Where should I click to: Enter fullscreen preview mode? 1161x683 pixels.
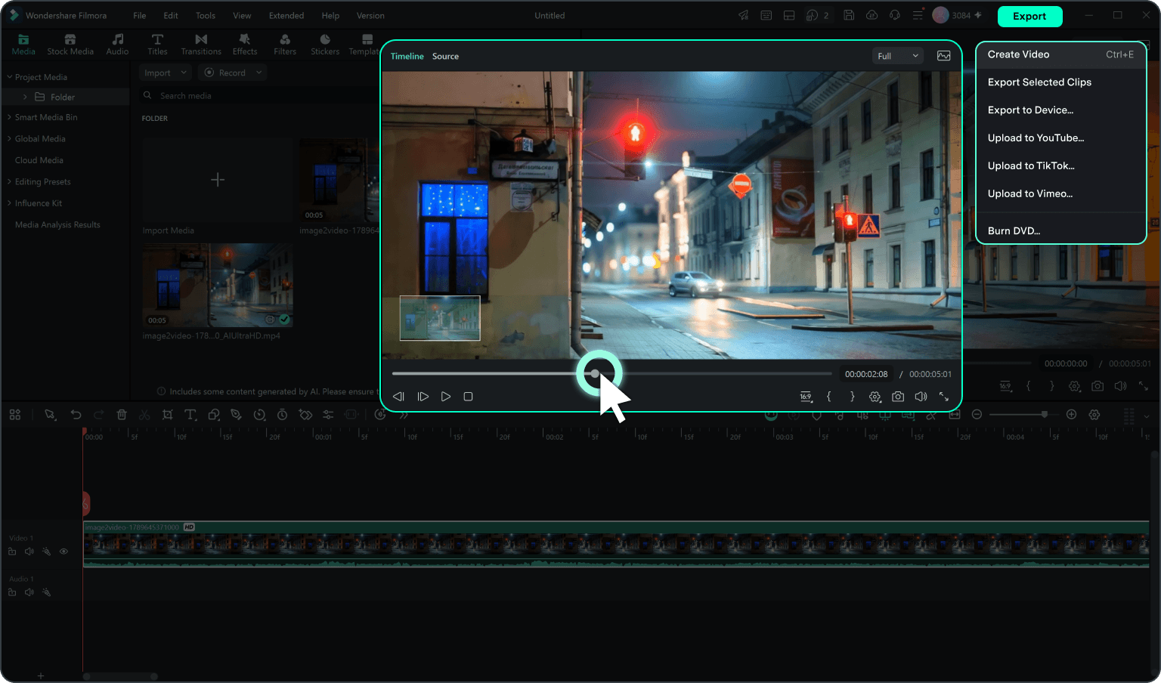click(944, 397)
